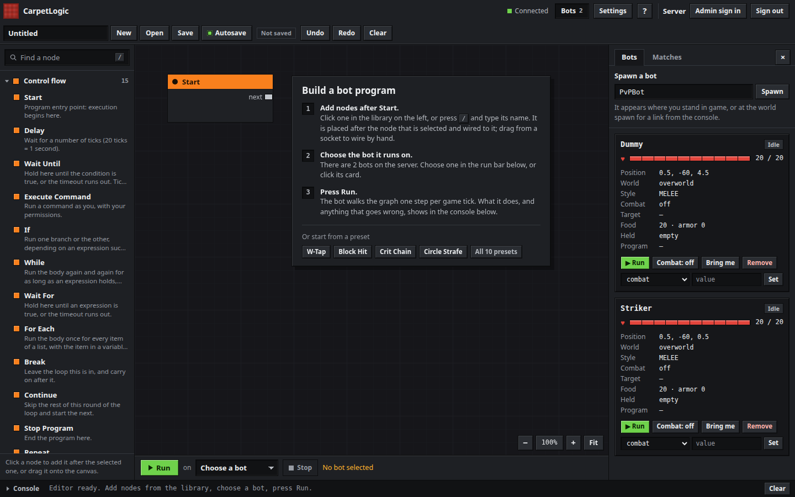
Task: Switch to the Matches tab
Action: point(667,57)
